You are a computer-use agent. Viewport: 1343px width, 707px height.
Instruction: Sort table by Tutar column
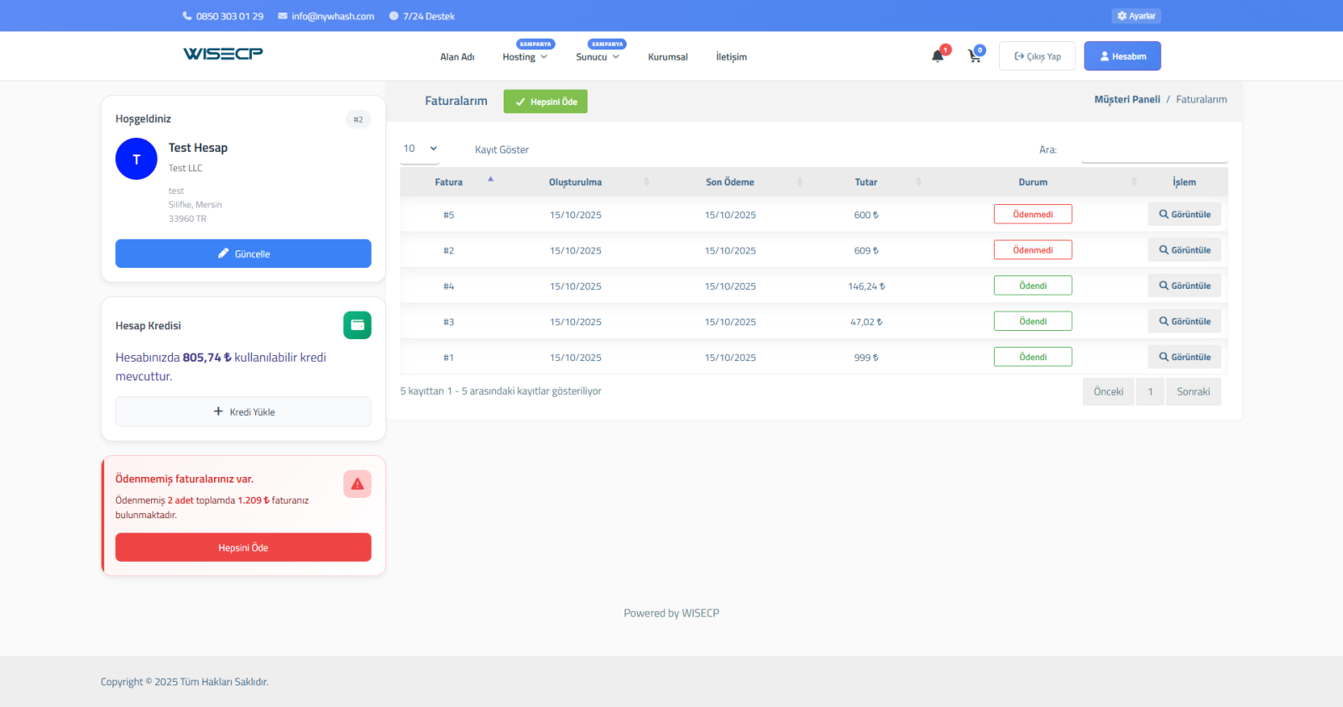coord(866,182)
